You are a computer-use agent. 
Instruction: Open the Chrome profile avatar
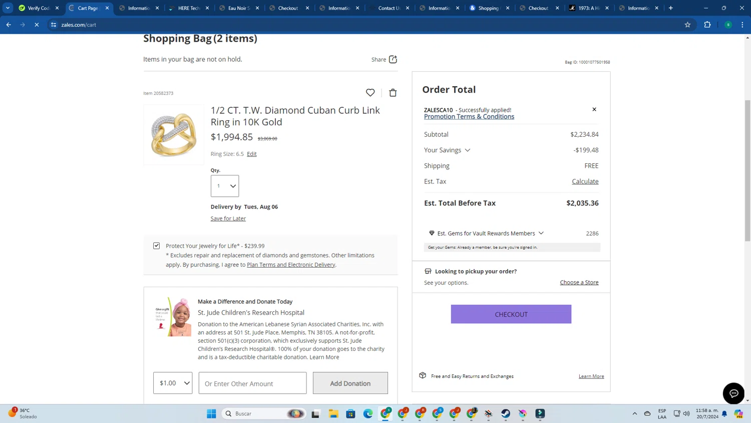click(x=728, y=25)
